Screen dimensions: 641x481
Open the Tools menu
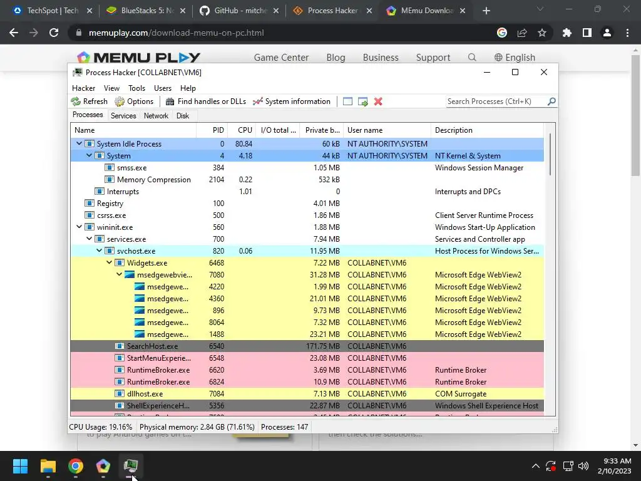136,88
